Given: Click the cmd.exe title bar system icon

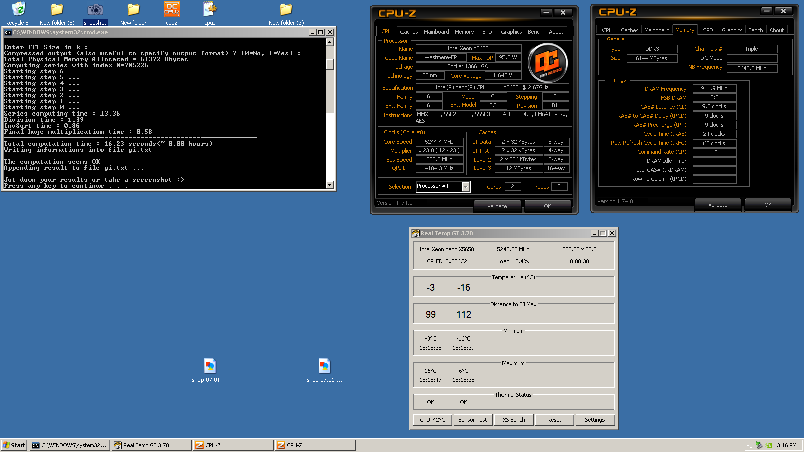Looking at the screenshot, I should point(8,32).
